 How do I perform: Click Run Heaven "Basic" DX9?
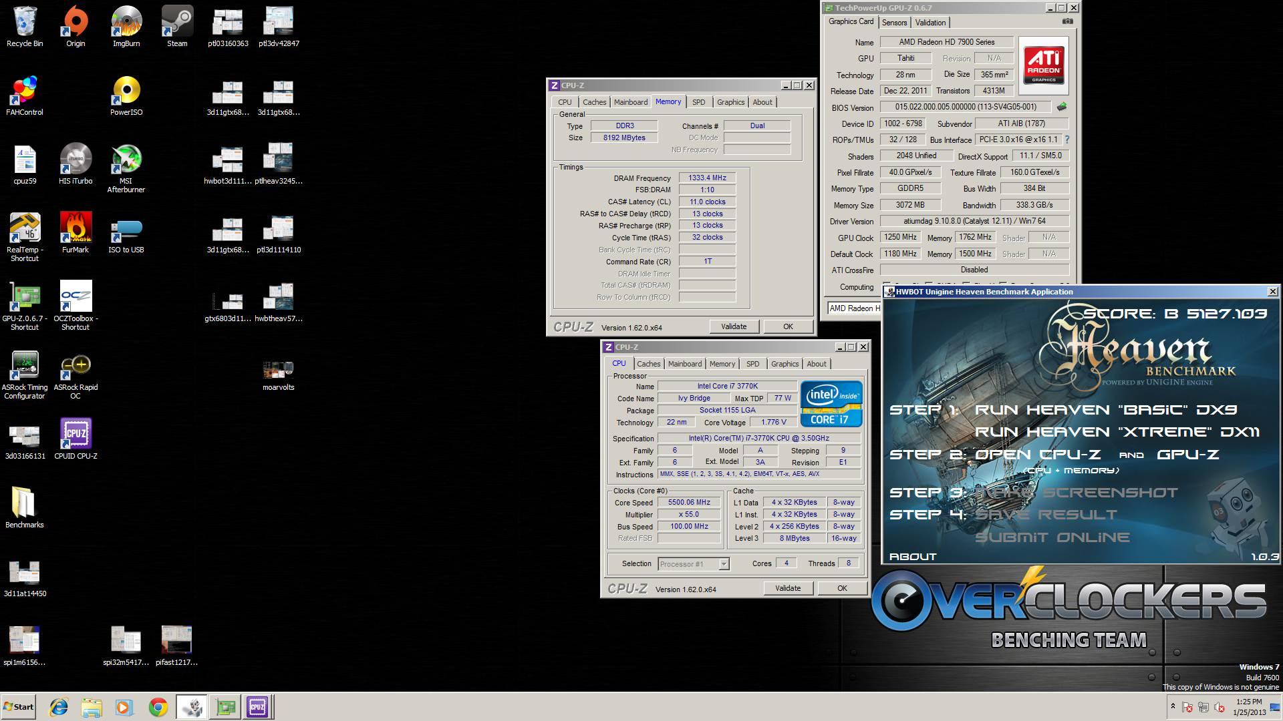click(x=1106, y=410)
